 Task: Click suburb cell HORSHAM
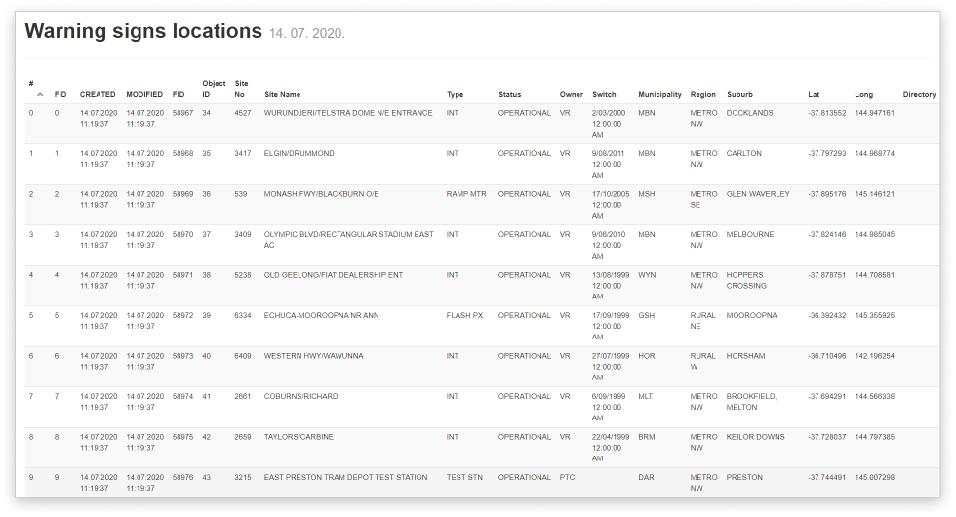[x=745, y=356]
